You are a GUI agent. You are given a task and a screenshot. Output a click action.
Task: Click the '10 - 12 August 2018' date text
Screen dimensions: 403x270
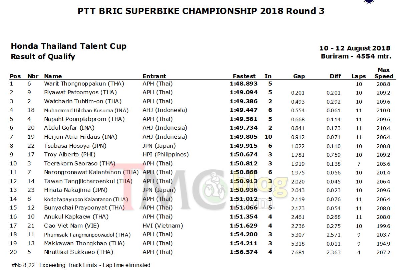tap(355, 48)
